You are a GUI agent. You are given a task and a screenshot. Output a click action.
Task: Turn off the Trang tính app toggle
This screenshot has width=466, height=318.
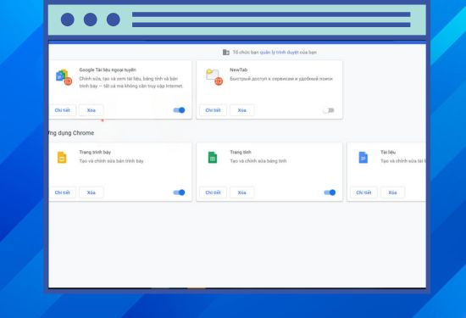(x=330, y=192)
